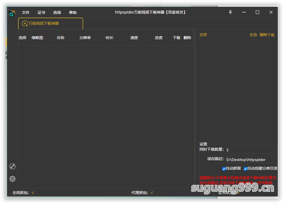This screenshot has height=204, width=284.
Task: Click the play-download icon on the tab
Action: (25, 24)
